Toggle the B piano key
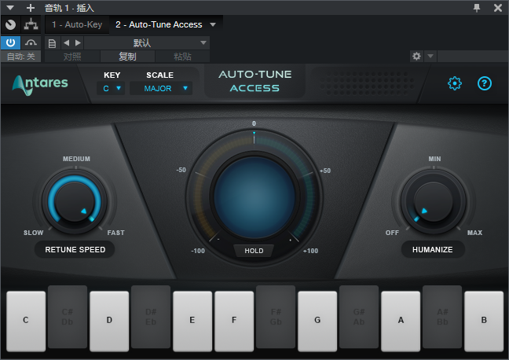Image resolution: width=509 pixels, height=360 pixels. coord(484,321)
